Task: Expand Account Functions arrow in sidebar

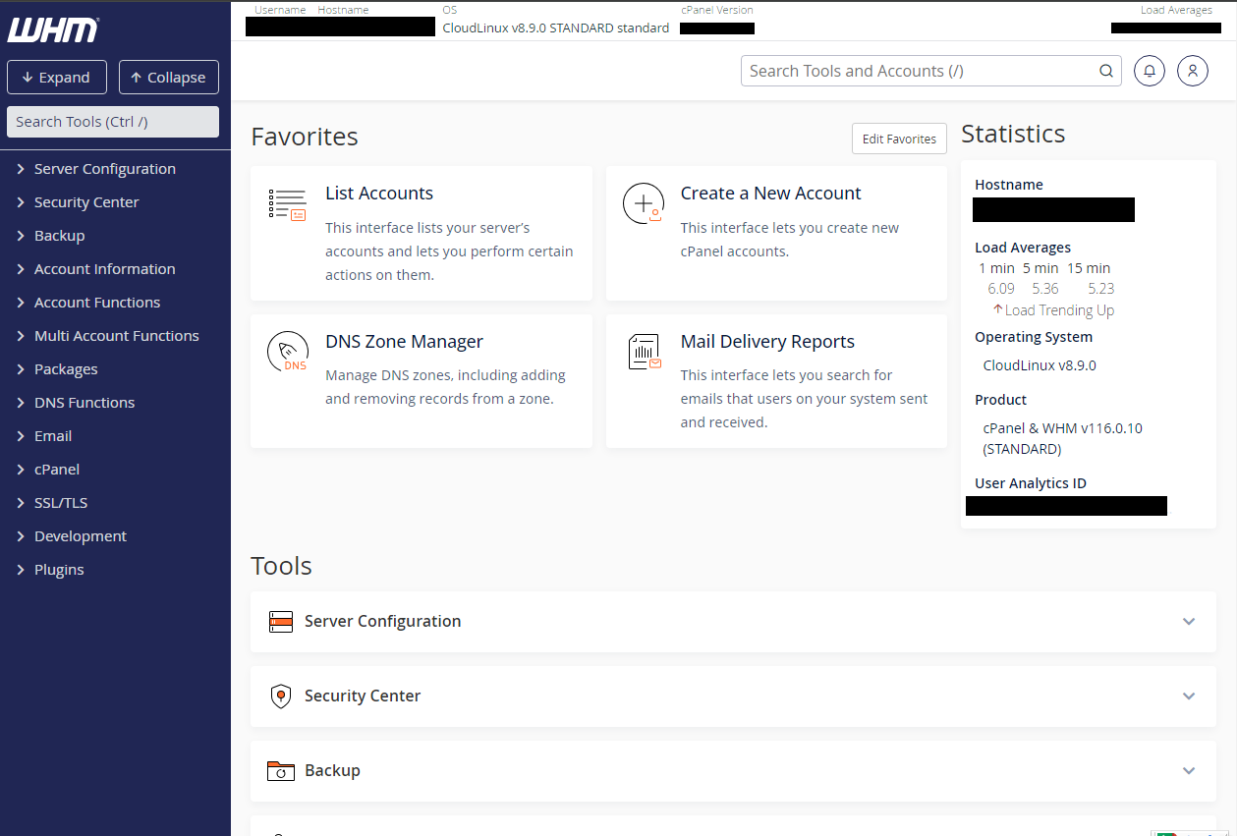Action: point(21,303)
